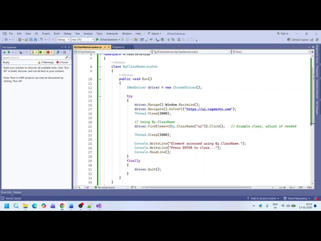
Task: Open the Output tab
Action: pos(18,192)
